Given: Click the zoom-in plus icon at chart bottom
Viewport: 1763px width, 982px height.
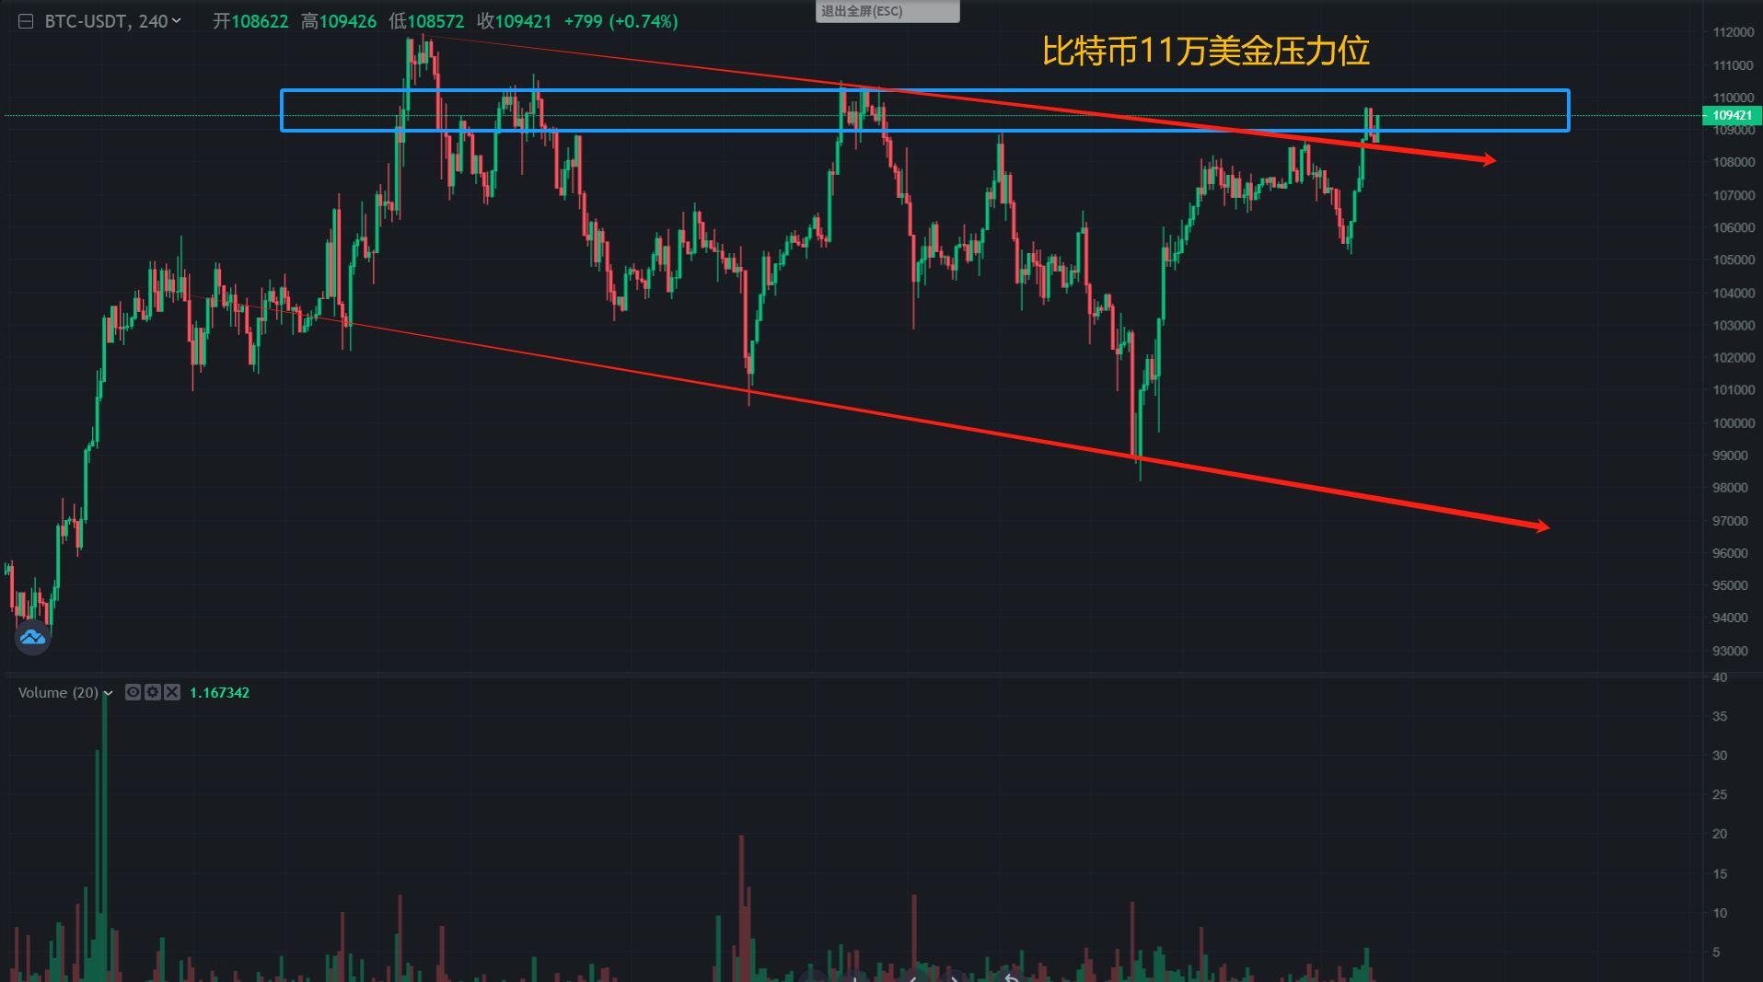Looking at the screenshot, I should click(855, 977).
